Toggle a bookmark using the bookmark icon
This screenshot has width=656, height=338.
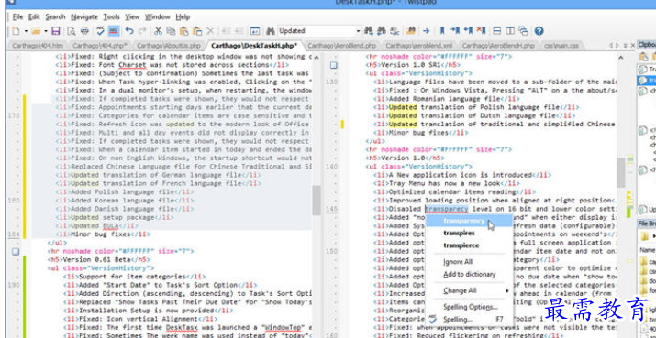tap(442, 31)
